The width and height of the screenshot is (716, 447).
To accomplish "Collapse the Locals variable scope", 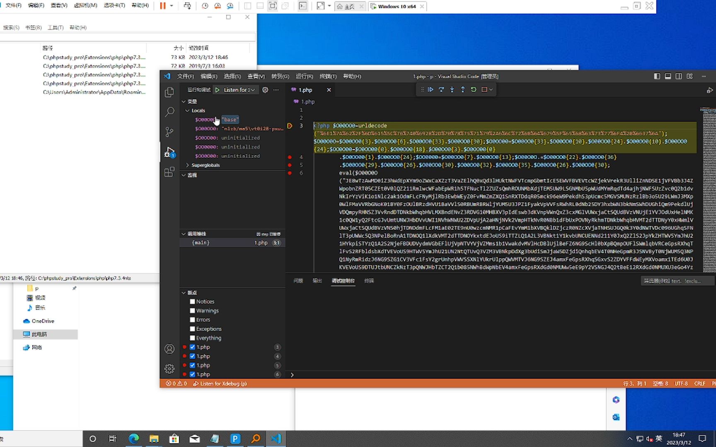I will pos(187,111).
